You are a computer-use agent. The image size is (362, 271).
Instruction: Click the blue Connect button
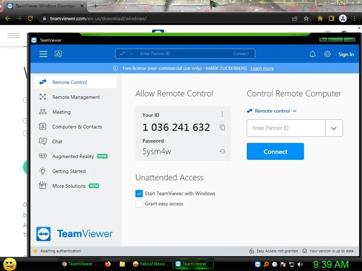pos(275,151)
